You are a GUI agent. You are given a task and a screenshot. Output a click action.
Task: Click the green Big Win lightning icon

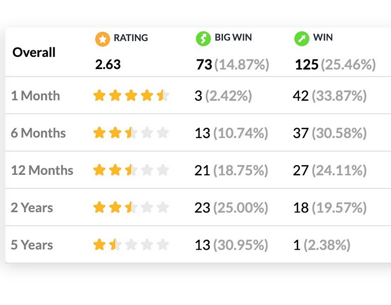pyautogui.click(x=203, y=39)
